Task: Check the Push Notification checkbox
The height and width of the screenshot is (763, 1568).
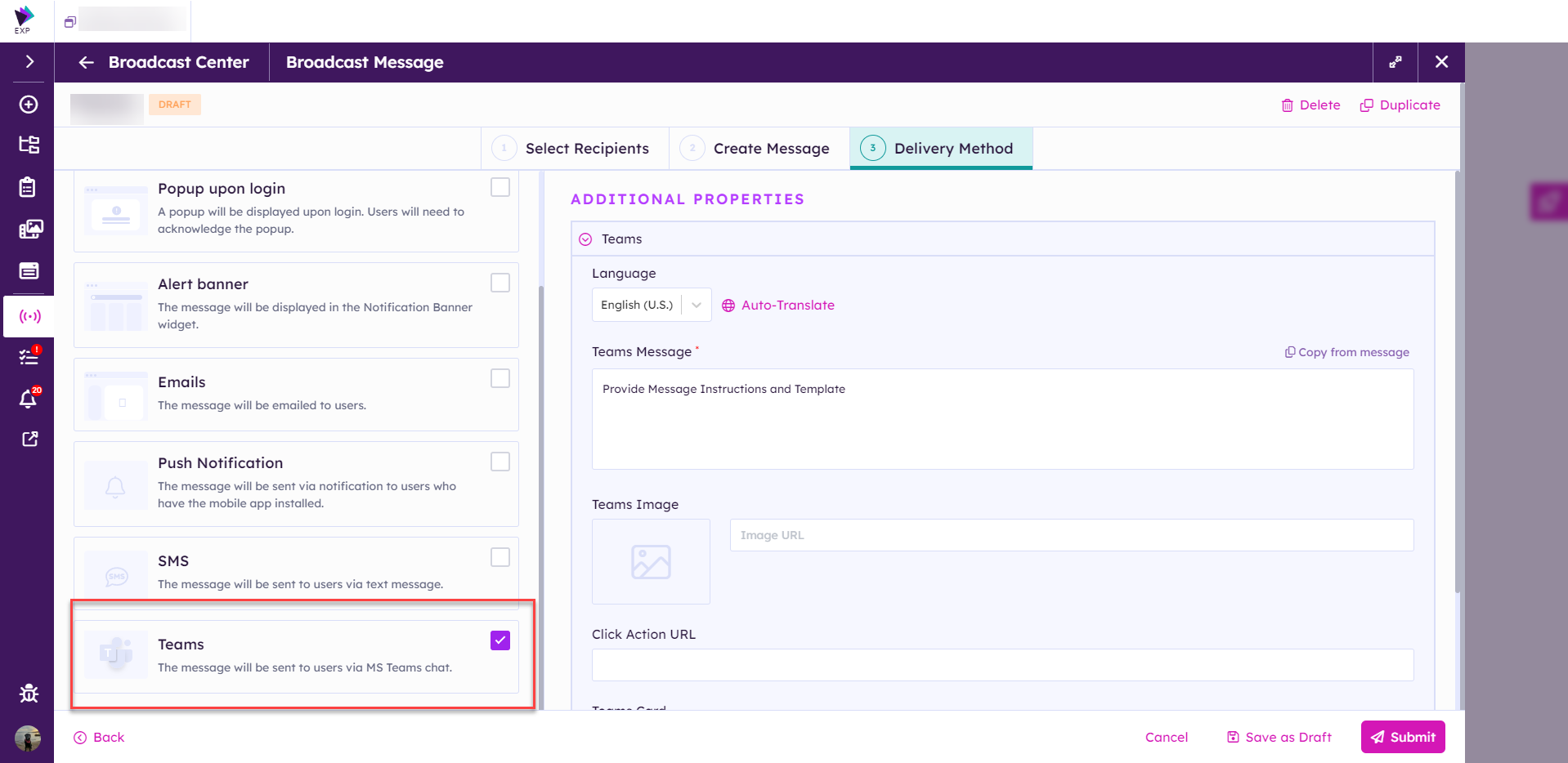Action: tap(500, 462)
